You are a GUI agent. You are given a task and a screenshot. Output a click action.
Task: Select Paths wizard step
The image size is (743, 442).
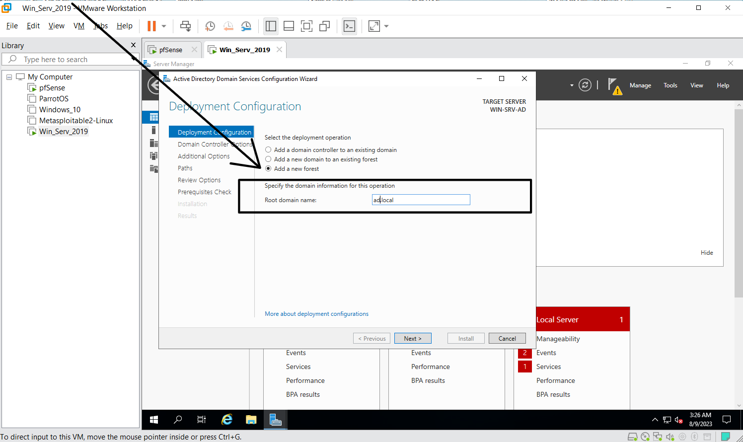[x=185, y=168]
